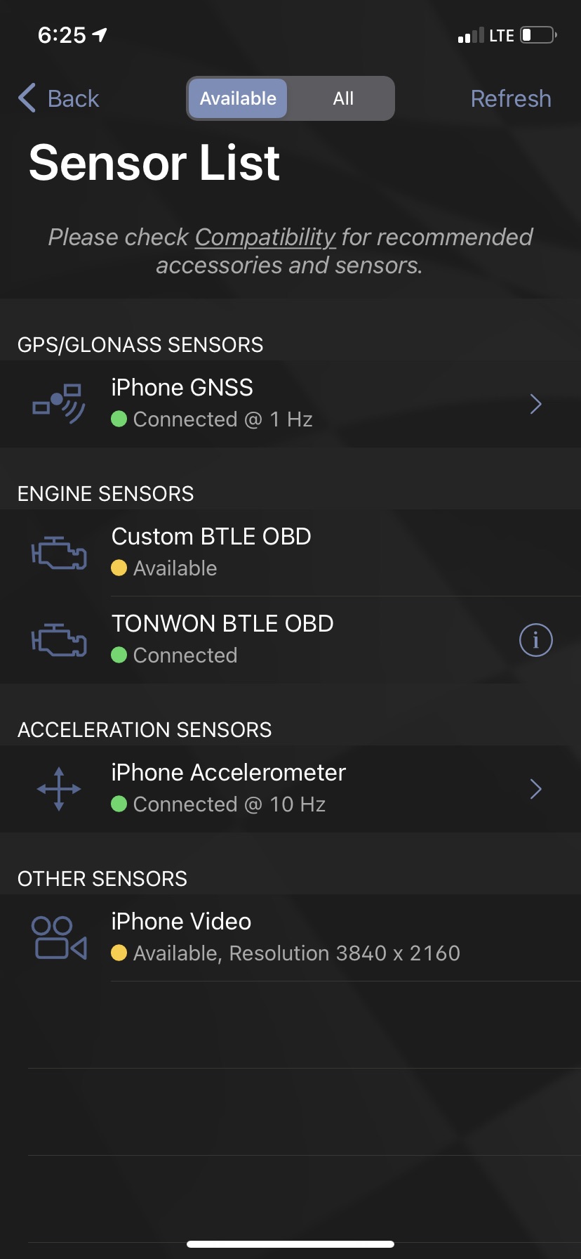The image size is (581, 1259).
Task: Tap the yellow Available status dot for iPhone Video
Action: tap(119, 953)
